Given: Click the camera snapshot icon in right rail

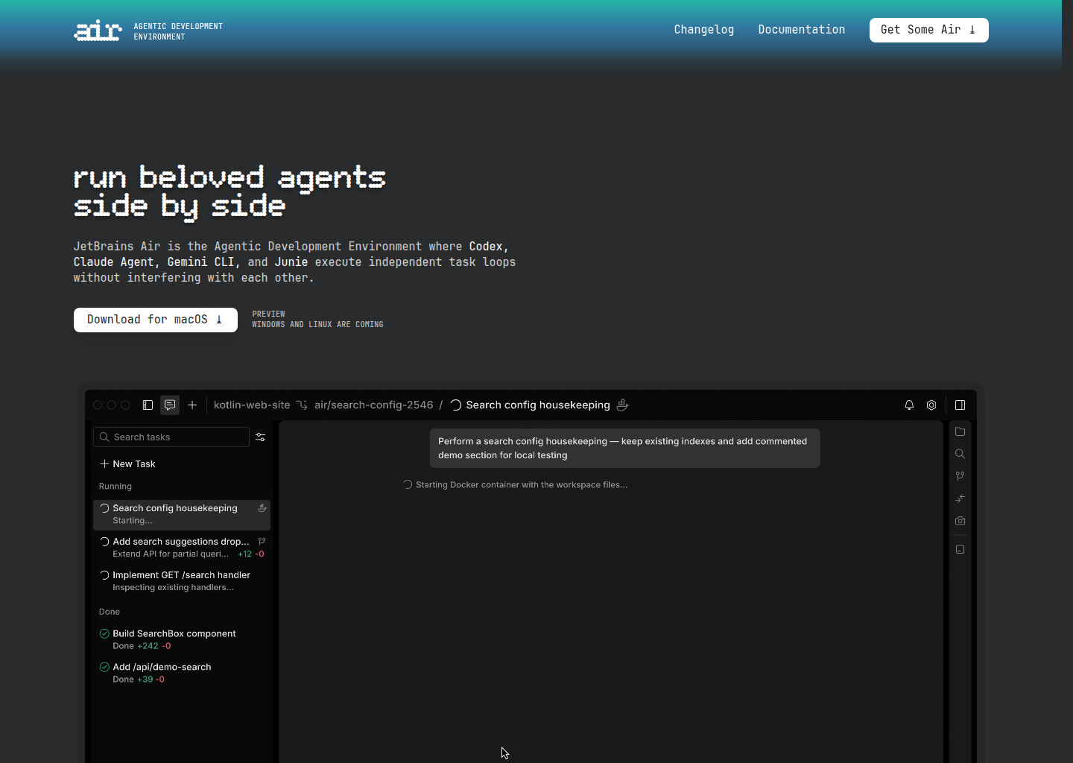Looking at the screenshot, I should coord(960,521).
